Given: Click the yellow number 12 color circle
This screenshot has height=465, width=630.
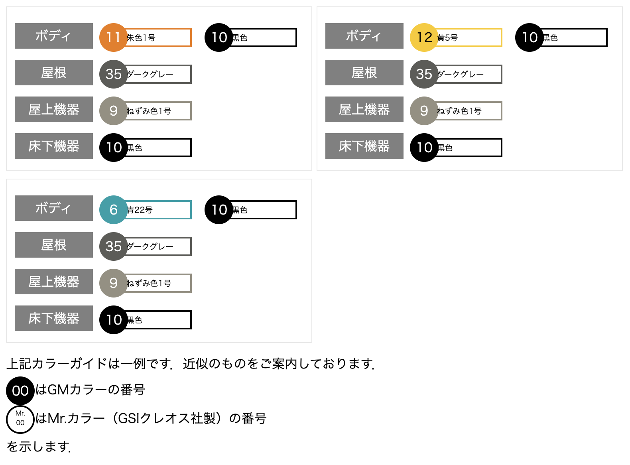Looking at the screenshot, I should pos(424,37).
